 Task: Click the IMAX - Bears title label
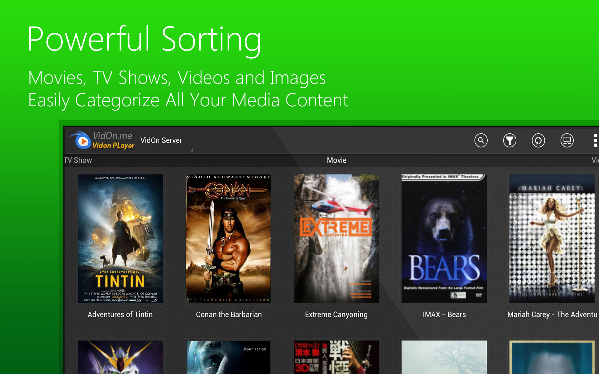click(444, 314)
